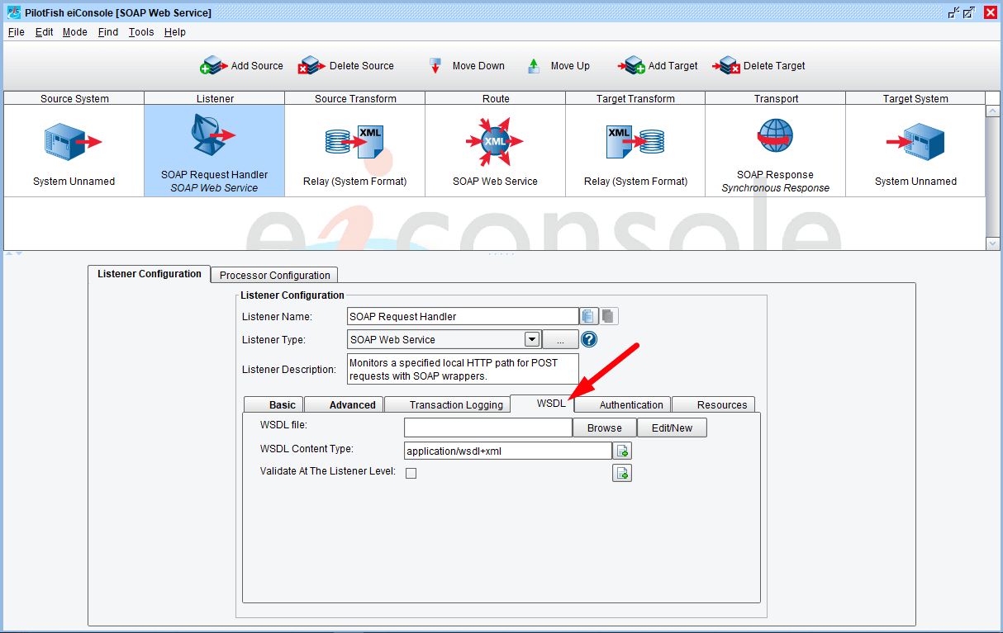Open the Tools menu

coord(141,32)
